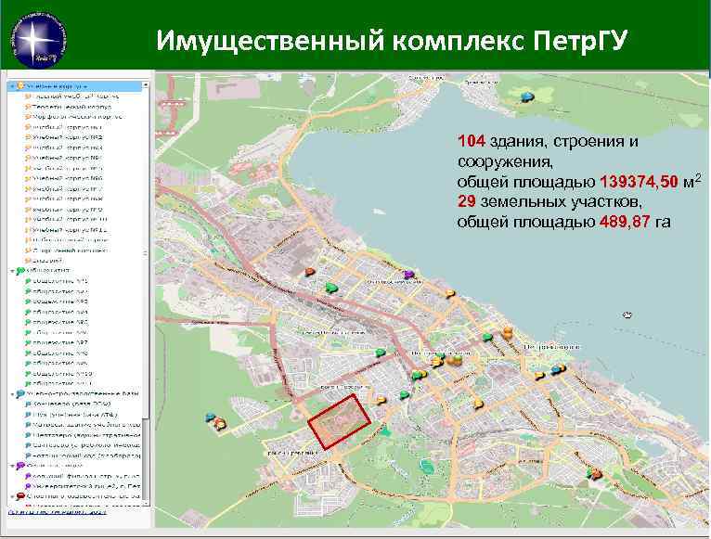Select Учебный корпус №2 in the tree
The height and width of the screenshot is (539, 711).
tap(64, 137)
